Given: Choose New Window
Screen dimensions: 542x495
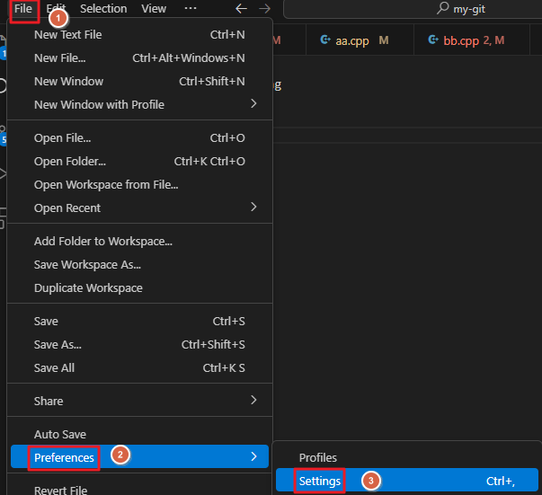Looking at the screenshot, I should pyautogui.click(x=139, y=82).
